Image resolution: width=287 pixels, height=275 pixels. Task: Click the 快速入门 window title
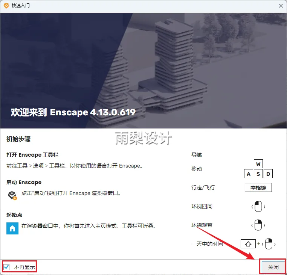click(20, 6)
